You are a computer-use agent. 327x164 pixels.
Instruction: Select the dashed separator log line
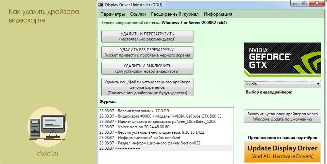tap(166, 148)
